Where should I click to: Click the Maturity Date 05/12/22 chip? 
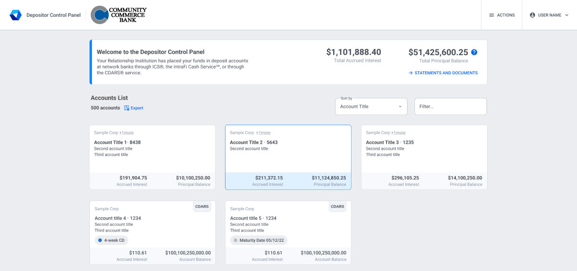259,240
